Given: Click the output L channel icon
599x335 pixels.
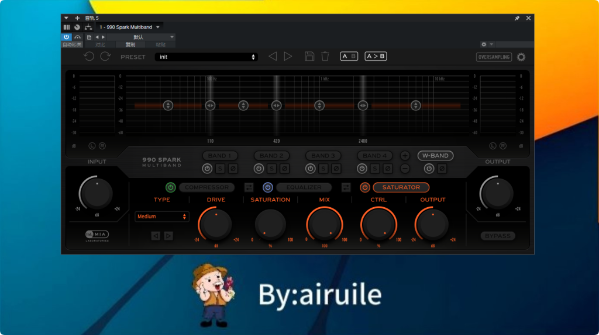Looking at the screenshot, I should 493,145.
